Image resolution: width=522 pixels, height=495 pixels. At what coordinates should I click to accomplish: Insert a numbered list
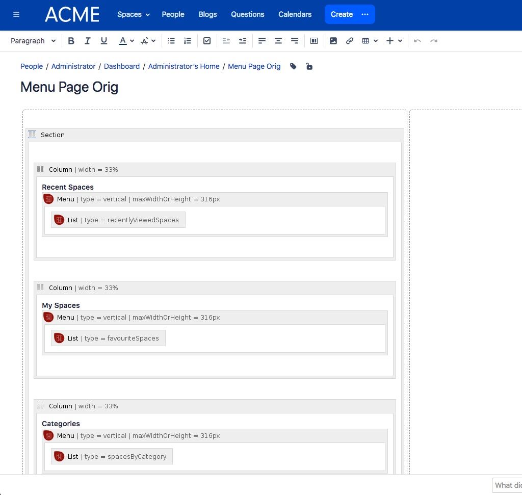pyautogui.click(x=188, y=41)
